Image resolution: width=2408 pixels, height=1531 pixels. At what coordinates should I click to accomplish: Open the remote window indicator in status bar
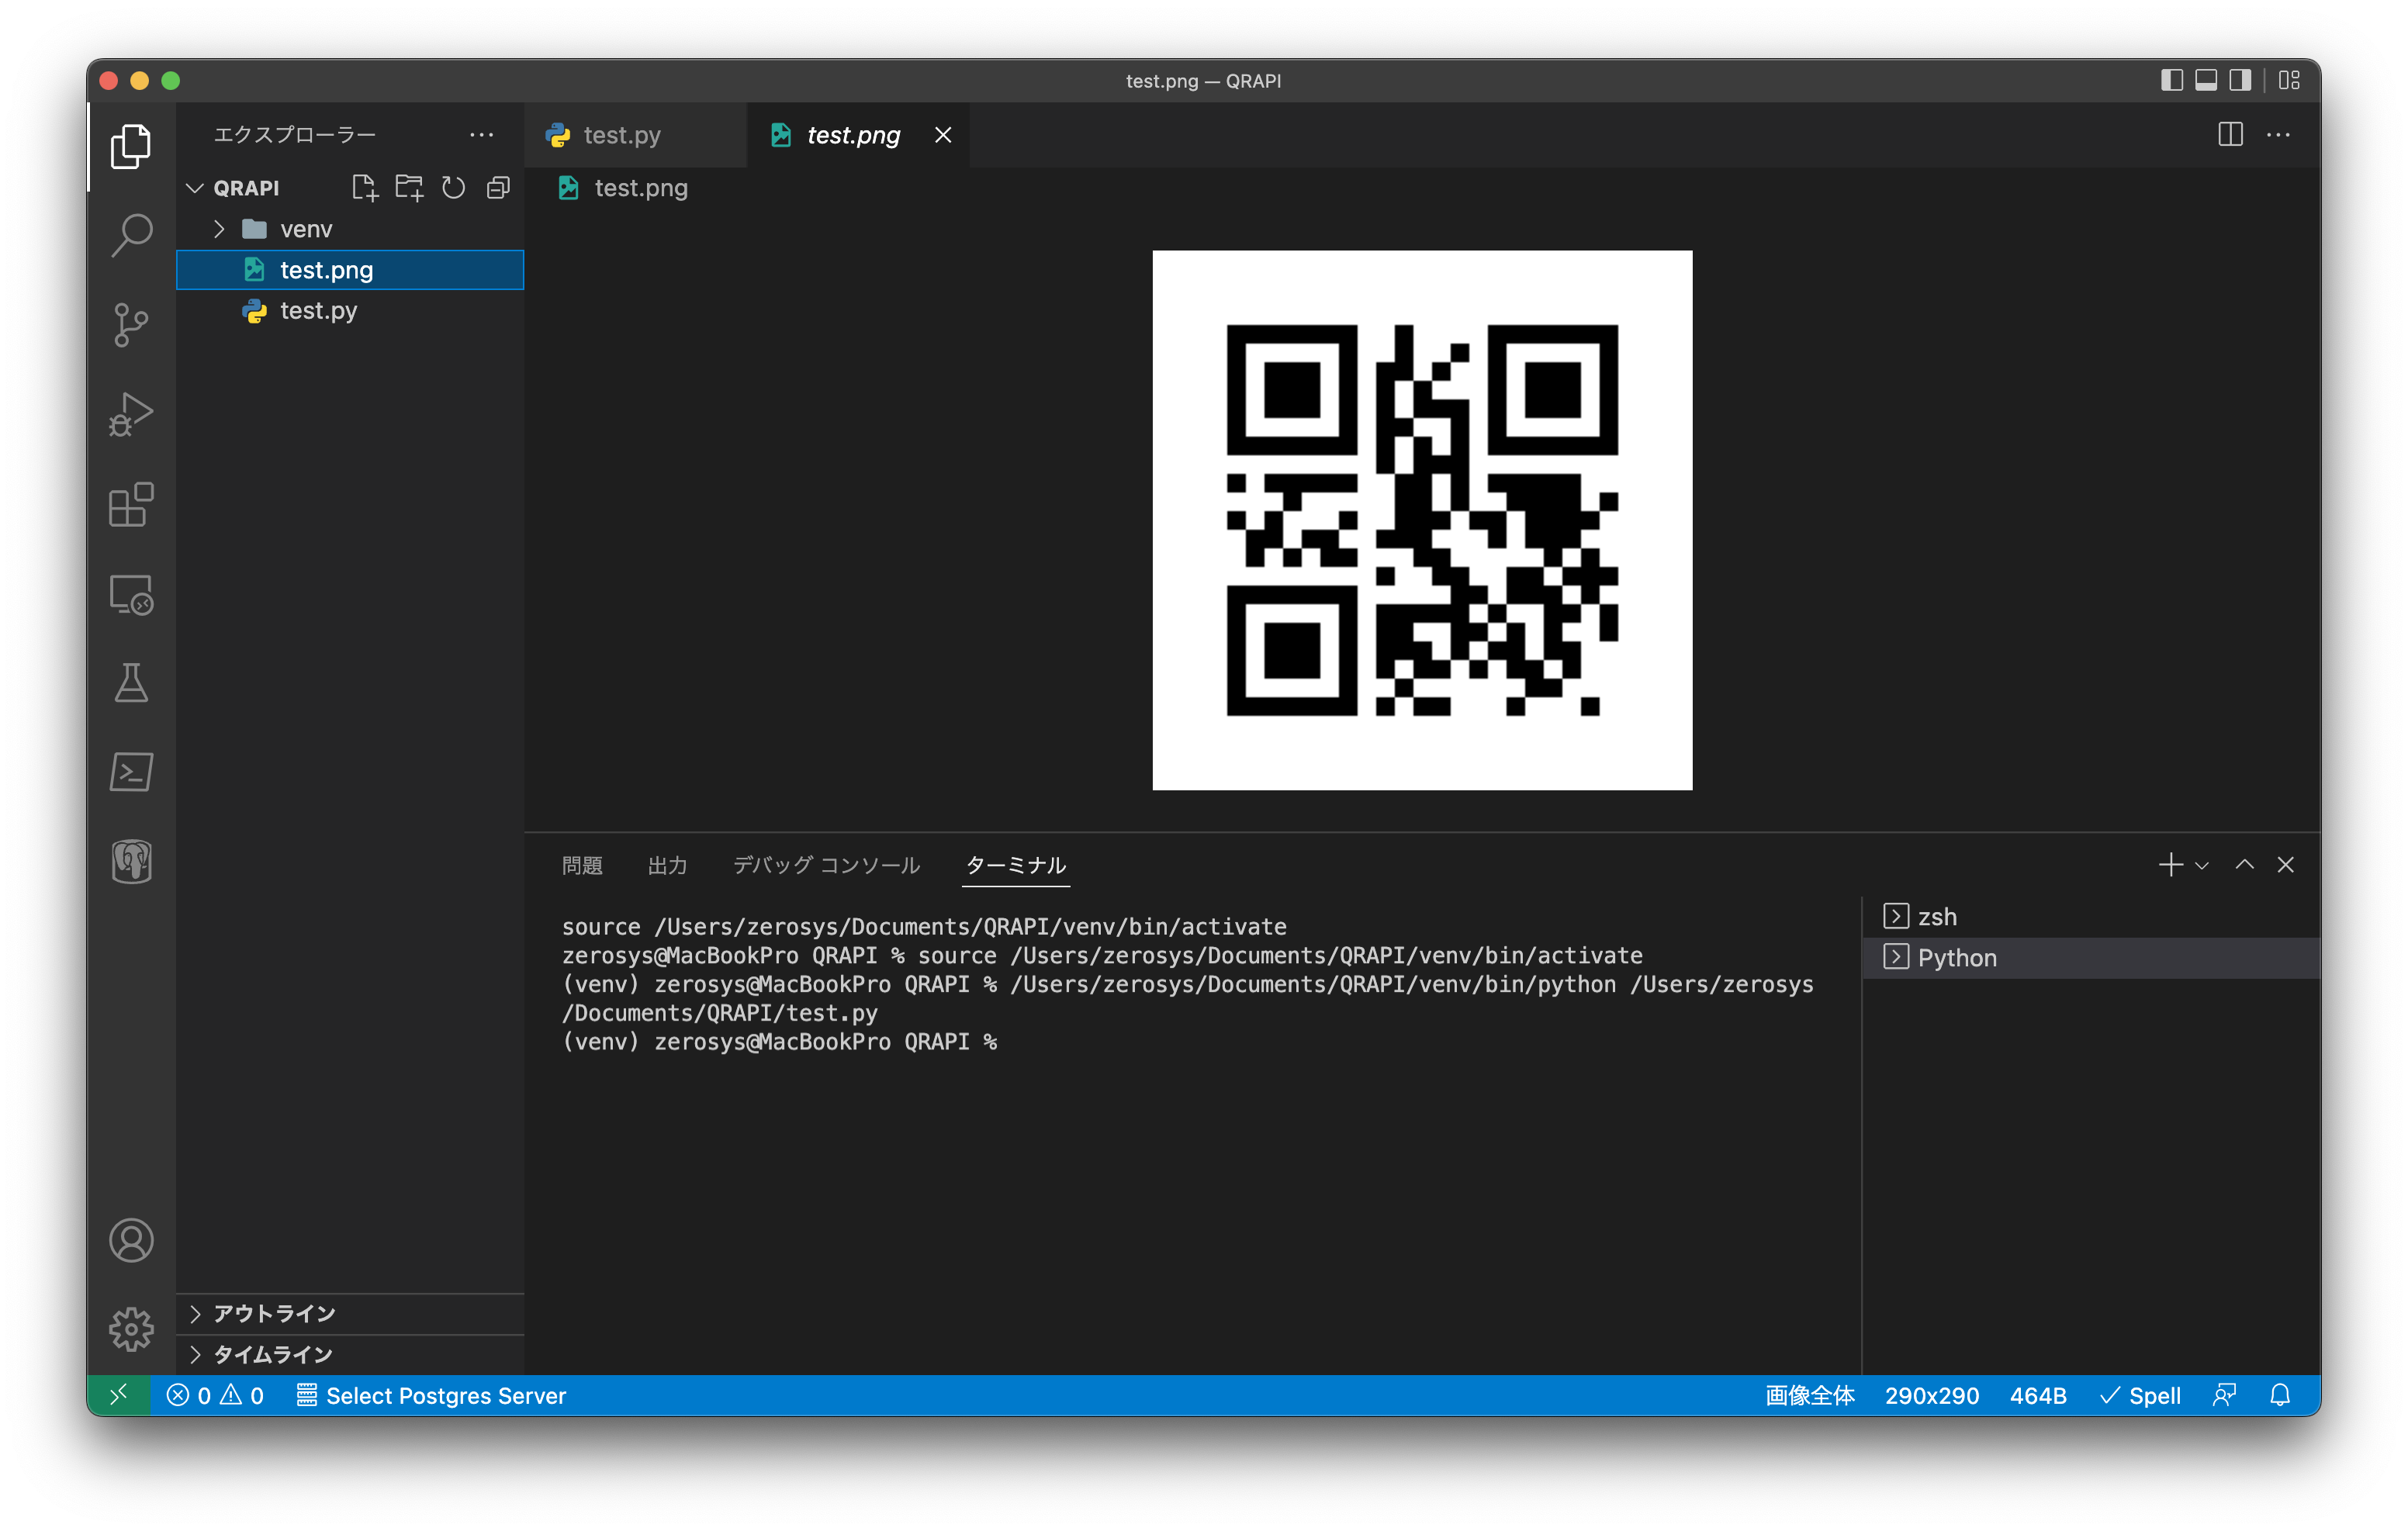click(118, 1395)
